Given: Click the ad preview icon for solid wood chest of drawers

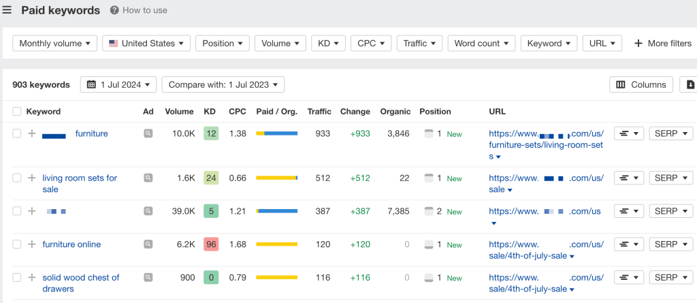Looking at the screenshot, I should coord(148,278).
